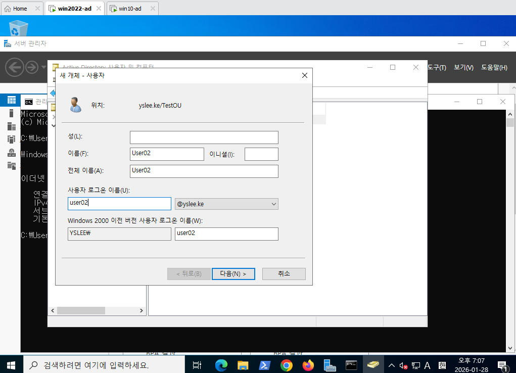Open Command Prompt from the taskbar
This screenshot has height=373, width=516.
tap(351, 365)
